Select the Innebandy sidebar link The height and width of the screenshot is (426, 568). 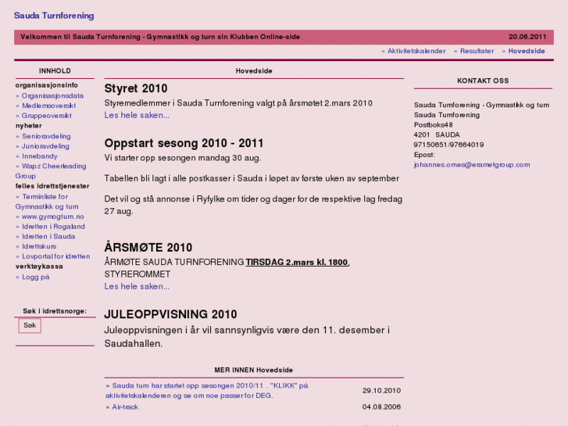(40, 156)
